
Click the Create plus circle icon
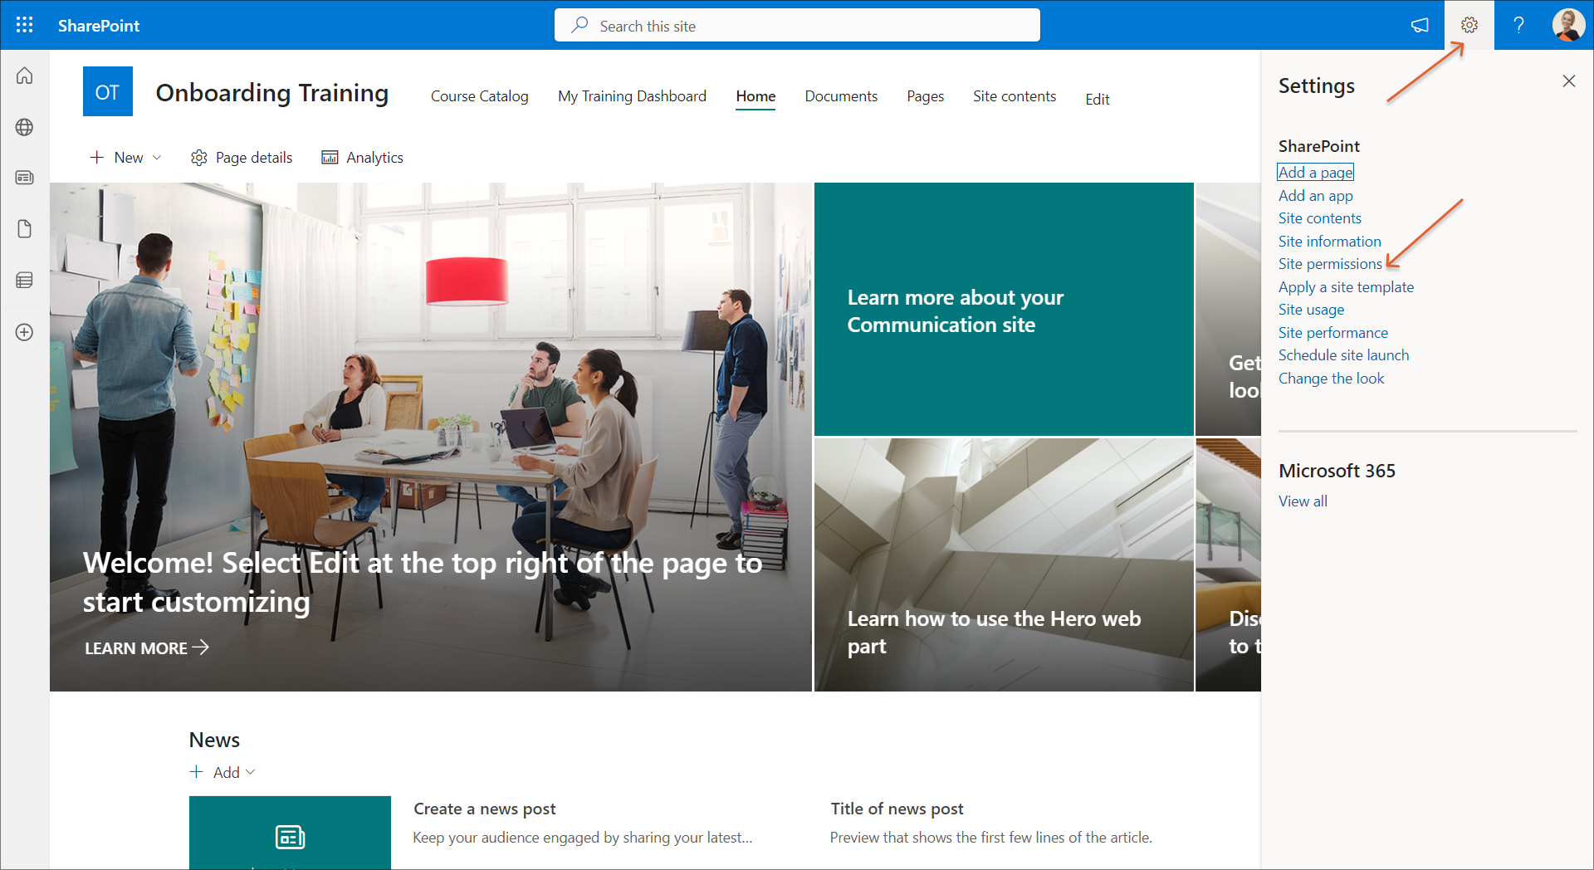coord(25,332)
